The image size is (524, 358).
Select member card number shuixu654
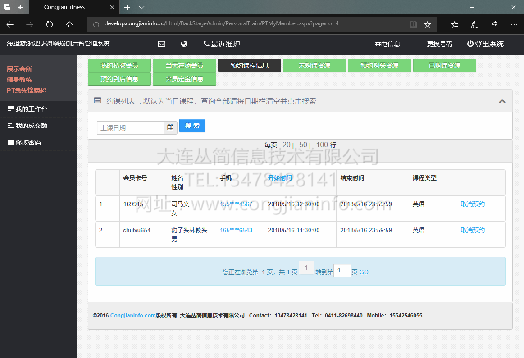coord(137,230)
